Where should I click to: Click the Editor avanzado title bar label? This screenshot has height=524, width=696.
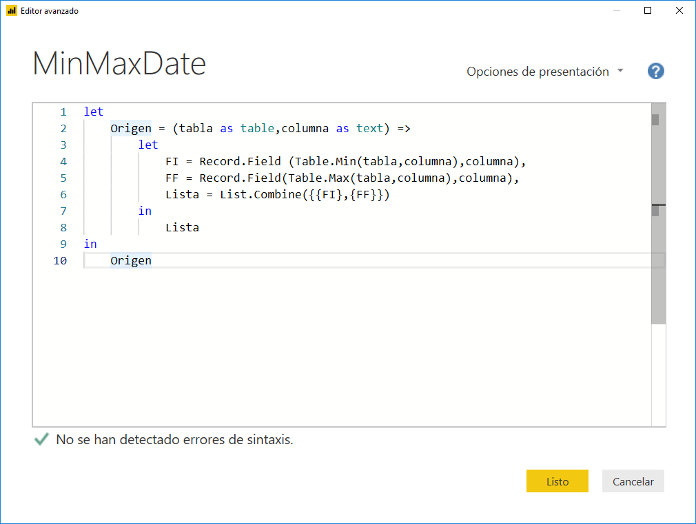pyautogui.click(x=50, y=10)
